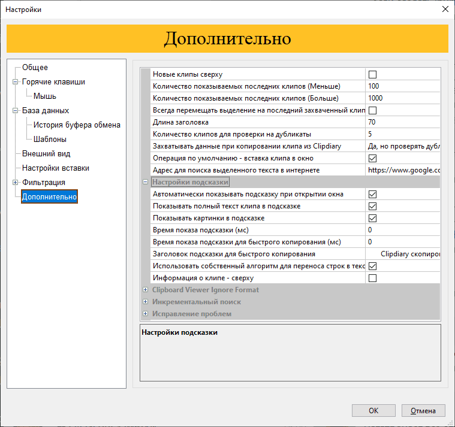Screen dimensions: 455x427
Task: Edit the 'Длина заголовка' value field
Action: tap(402, 122)
